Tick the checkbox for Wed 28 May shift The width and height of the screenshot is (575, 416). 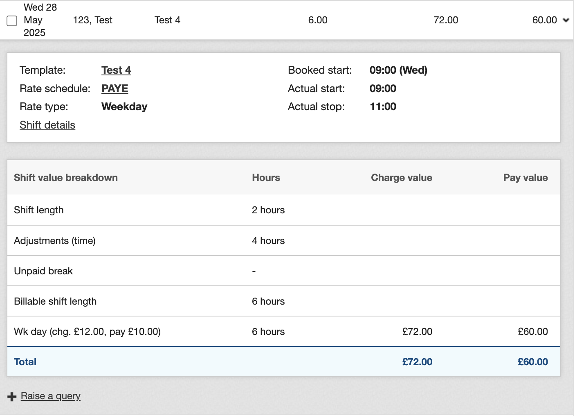12,20
